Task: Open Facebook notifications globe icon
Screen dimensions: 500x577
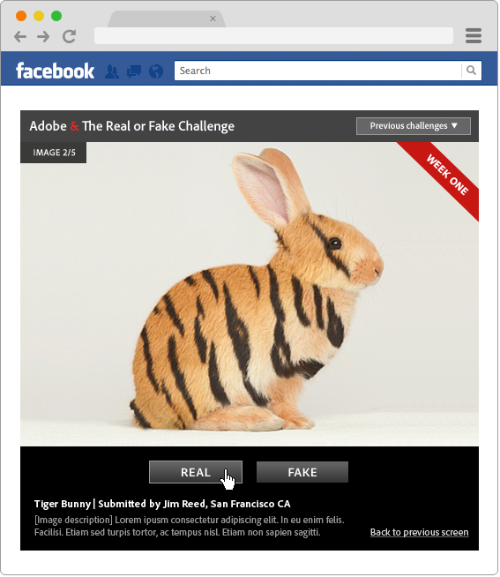Action: click(x=156, y=71)
